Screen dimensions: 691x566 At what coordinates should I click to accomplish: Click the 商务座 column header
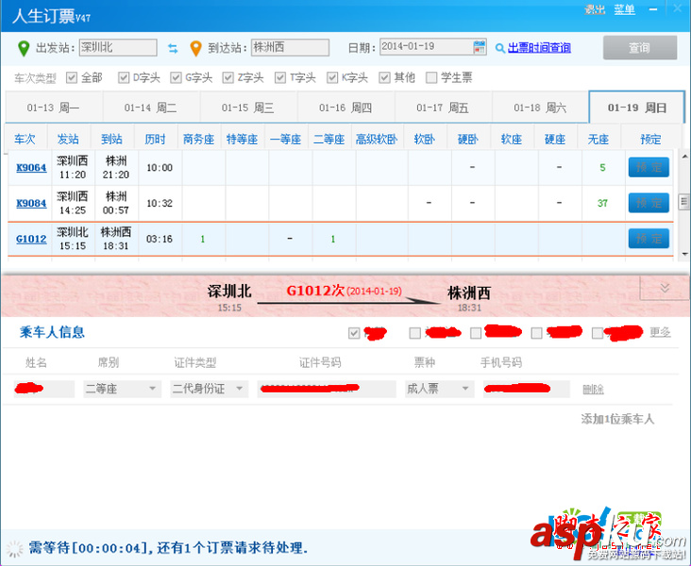tap(199, 140)
